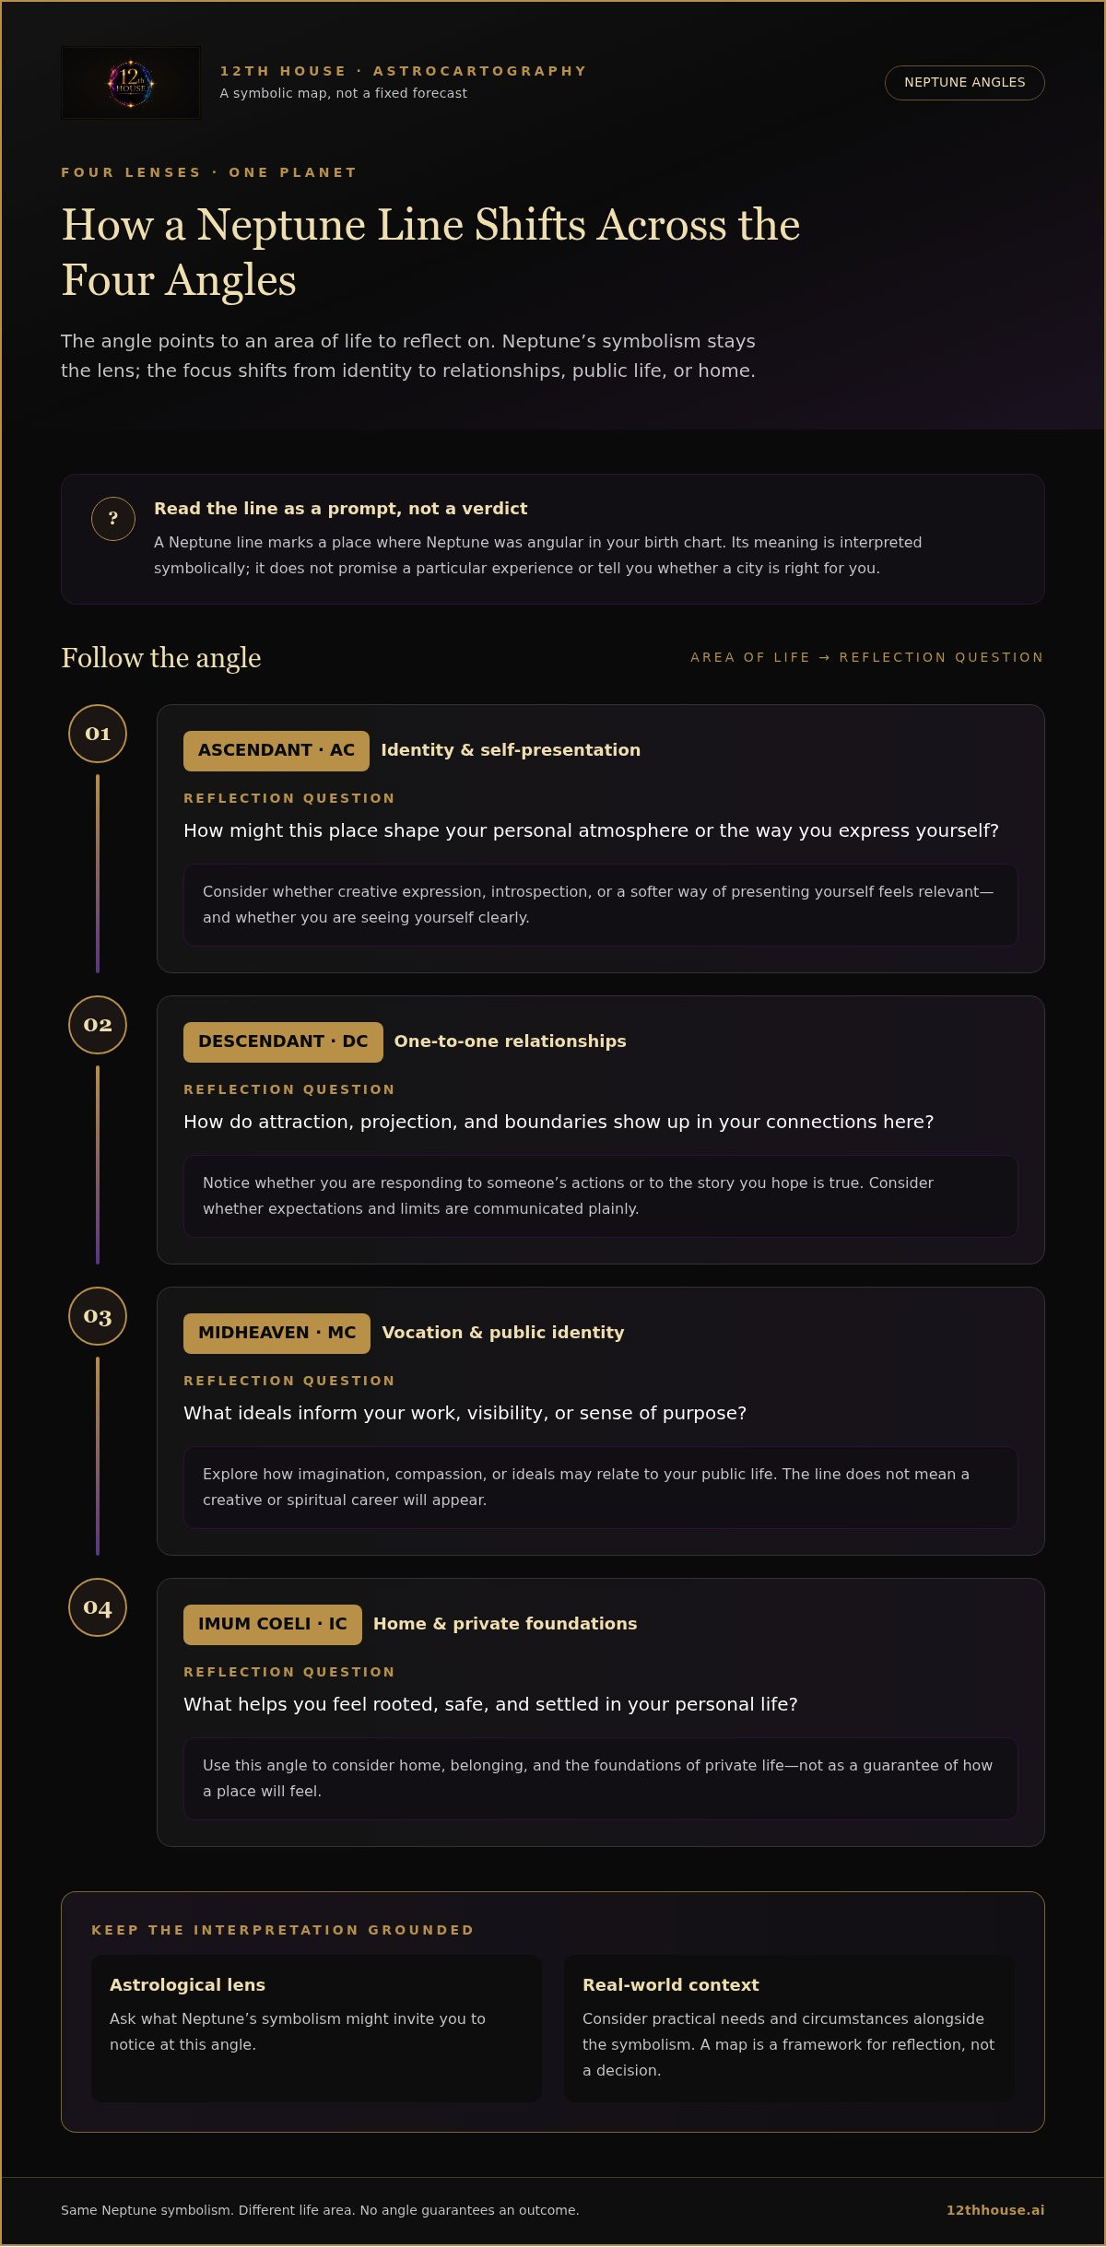
Task: Select the step 03 circle marker
Action: [98, 1316]
